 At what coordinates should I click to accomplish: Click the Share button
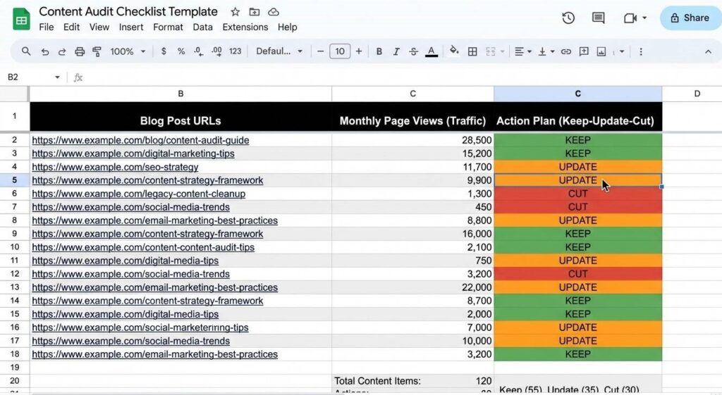coord(691,18)
